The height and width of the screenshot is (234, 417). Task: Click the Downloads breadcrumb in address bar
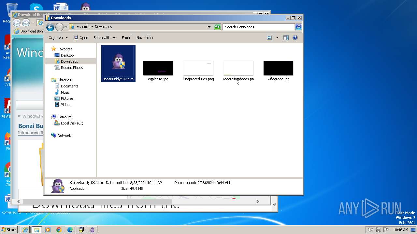103,27
